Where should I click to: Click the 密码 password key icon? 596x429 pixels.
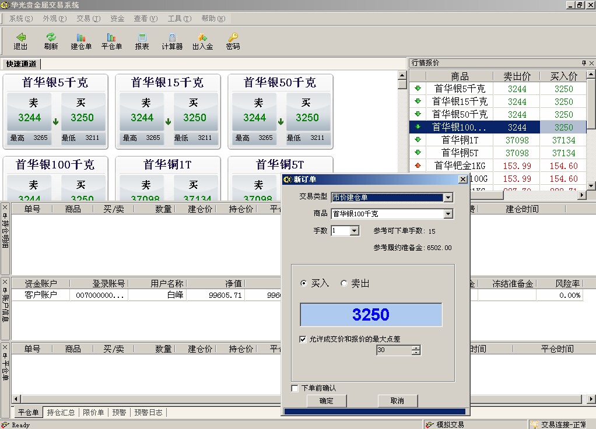click(x=233, y=41)
